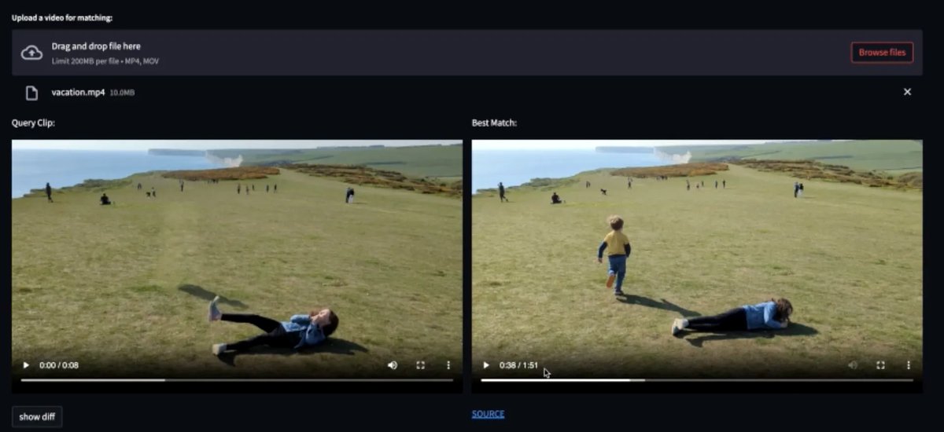Click the show diff button
This screenshot has height=432, width=944.
click(37, 416)
